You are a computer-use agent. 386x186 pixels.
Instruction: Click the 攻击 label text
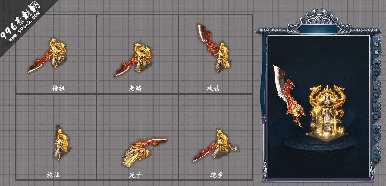point(214,88)
